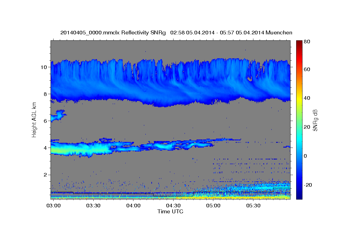Screen dimensions: 359x239
Task: Click the SNRg dB colorbar label
Action: (315, 120)
